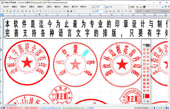Click the redo arrow icon
This screenshot has height=109, width=170.
click(x=26, y=11)
